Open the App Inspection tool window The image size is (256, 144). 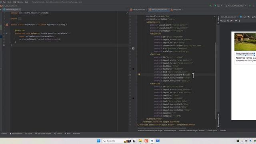(x=16, y=134)
